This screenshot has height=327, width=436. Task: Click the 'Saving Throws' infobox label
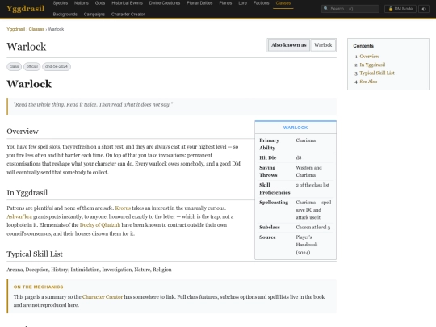coord(268,171)
